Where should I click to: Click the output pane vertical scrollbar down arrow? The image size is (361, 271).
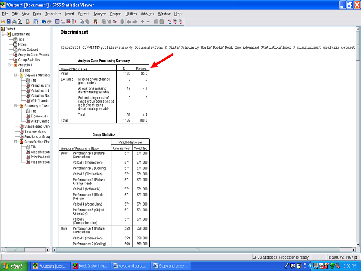pyautogui.click(x=358, y=244)
